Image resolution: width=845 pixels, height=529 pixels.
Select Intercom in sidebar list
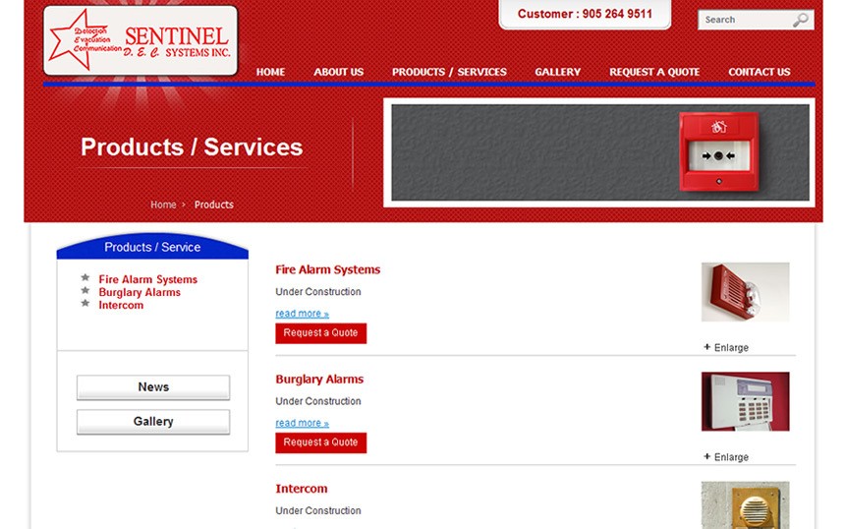(121, 305)
